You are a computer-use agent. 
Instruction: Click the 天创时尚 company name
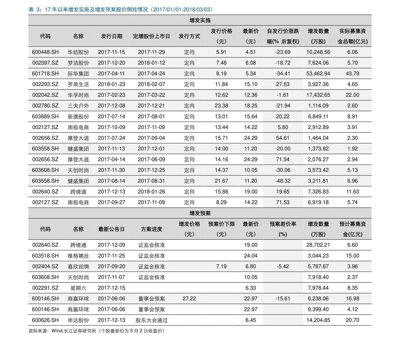click(x=79, y=170)
